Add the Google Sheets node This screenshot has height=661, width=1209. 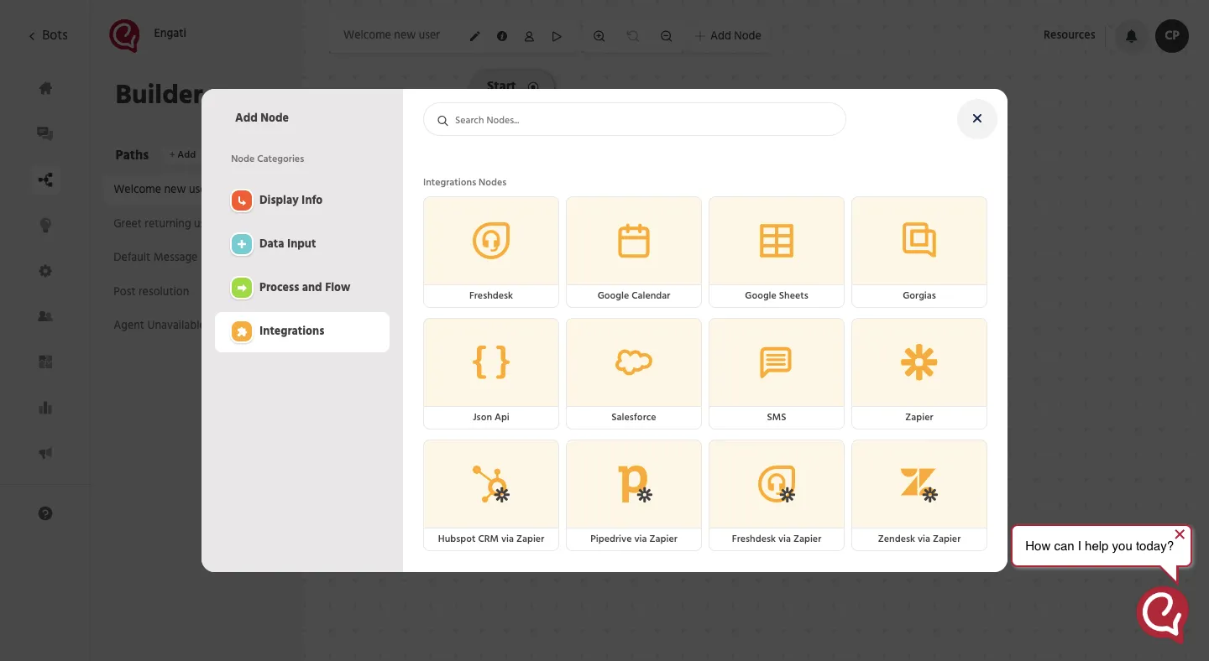[777, 252]
